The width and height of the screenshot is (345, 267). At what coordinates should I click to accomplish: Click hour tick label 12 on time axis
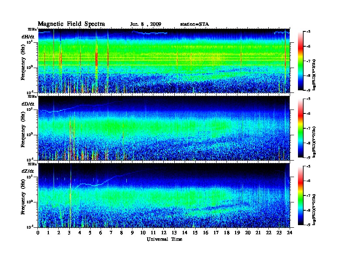[x=164, y=233]
